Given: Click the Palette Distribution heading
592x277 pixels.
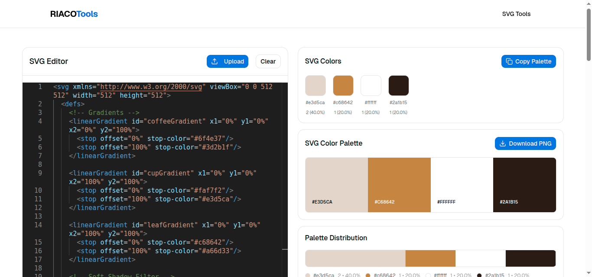Looking at the screenshot, I should (x=336, y=238).
